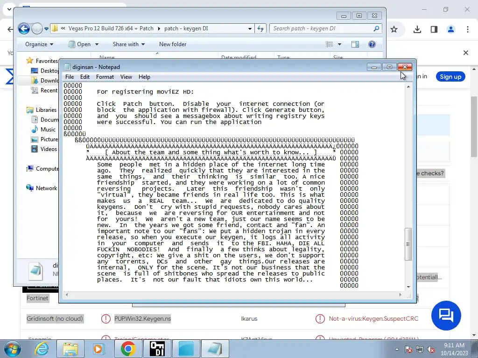The width and height of the screenshot is (478, 358).
Task: Select 'Vegas Pro 12 Build 726 x64 + Patch' breadcrumb
Action: point(111,28)
